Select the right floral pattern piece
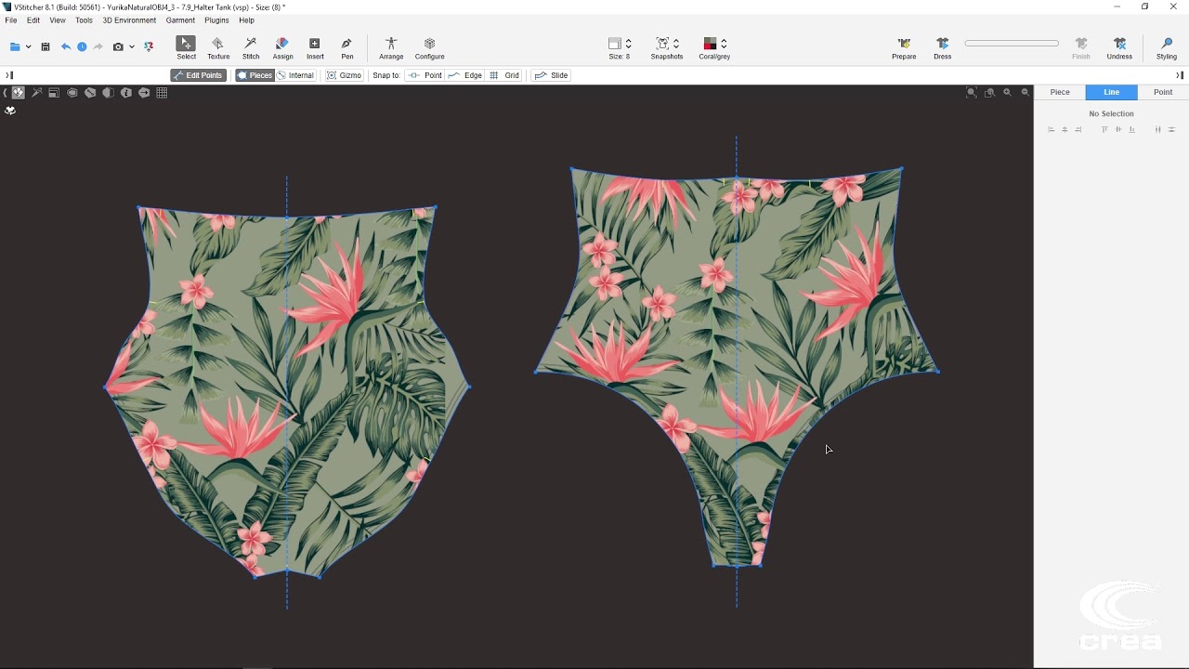The width and height of the screenshot is (1189, 669). pyautogui.click(x=737, y=367)
